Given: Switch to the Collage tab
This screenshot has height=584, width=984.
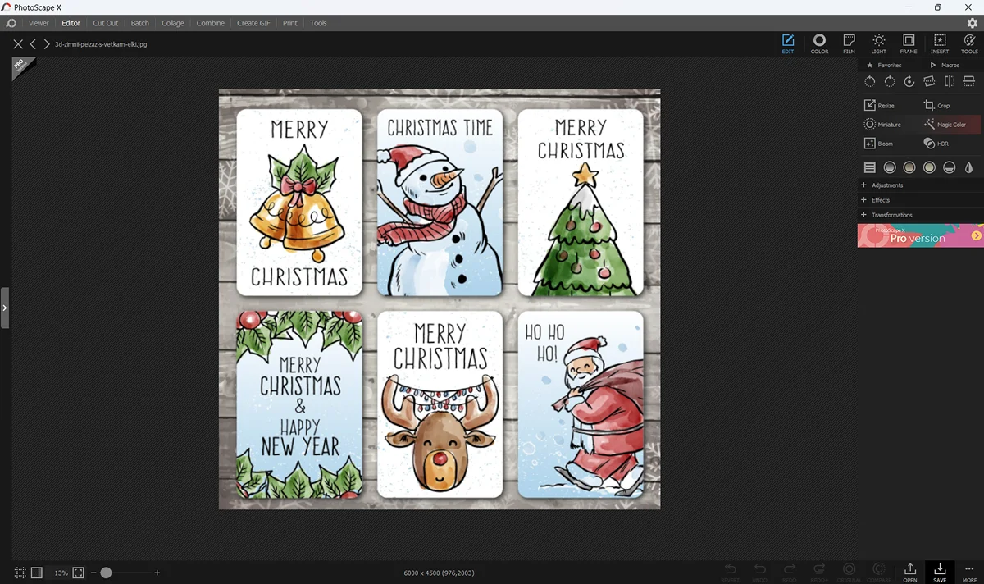Looking at the screenshot, I should click(172, 23).
